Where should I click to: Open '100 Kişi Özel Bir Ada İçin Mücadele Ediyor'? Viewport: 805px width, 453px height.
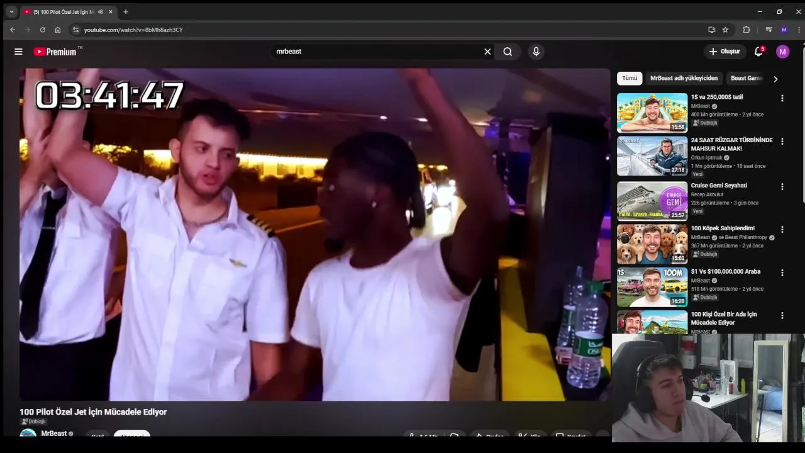(724, 318)
